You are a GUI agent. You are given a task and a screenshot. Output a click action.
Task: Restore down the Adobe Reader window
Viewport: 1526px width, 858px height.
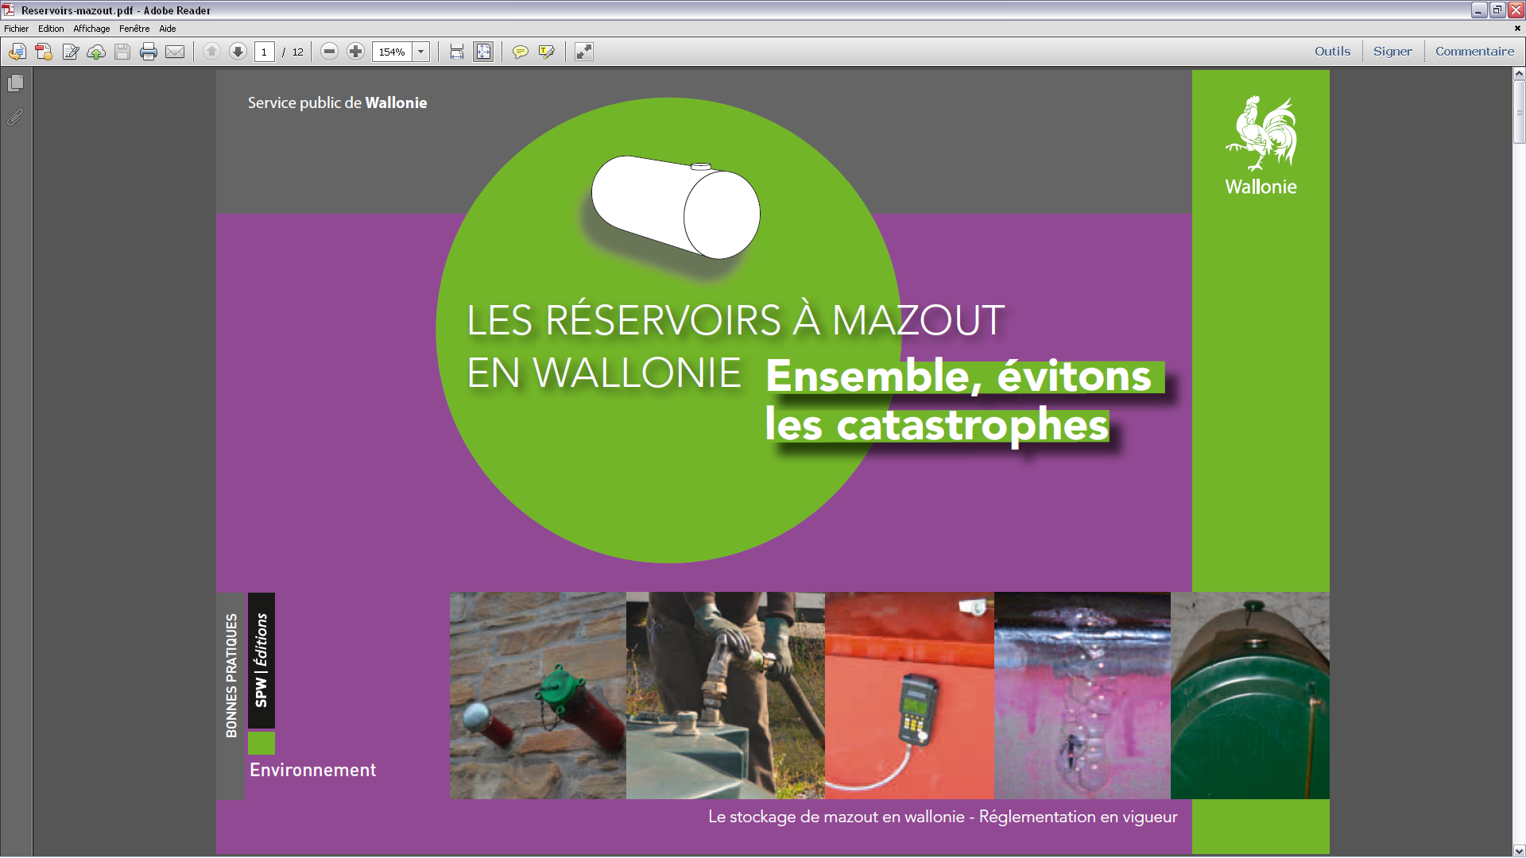point(1497,10)
